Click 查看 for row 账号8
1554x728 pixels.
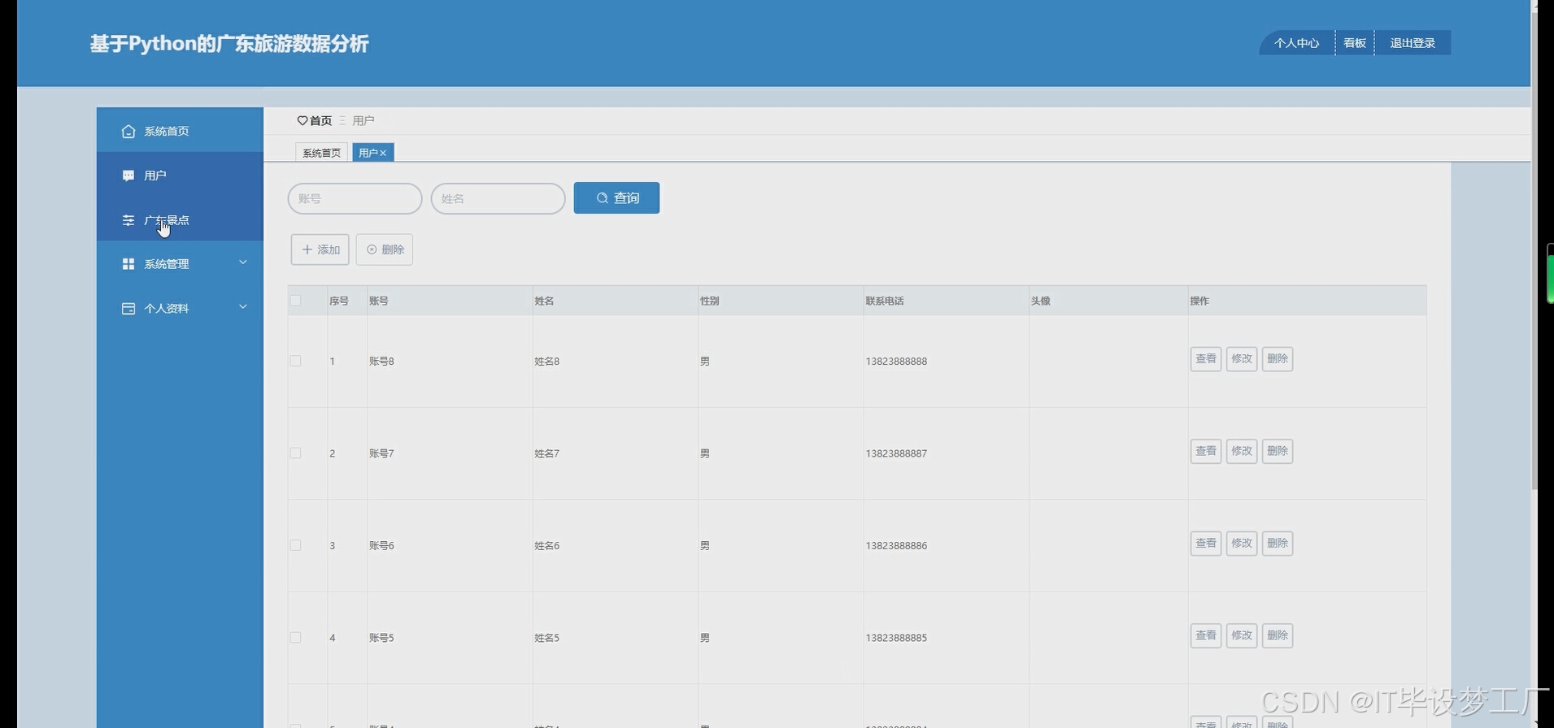coord(1206,359)
